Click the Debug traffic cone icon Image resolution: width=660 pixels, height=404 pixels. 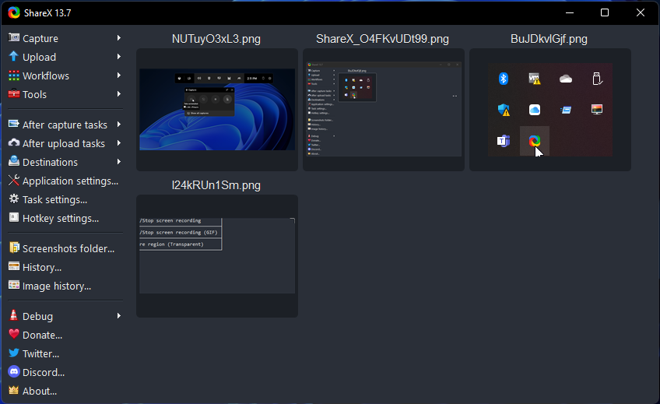tap(14, 315)
